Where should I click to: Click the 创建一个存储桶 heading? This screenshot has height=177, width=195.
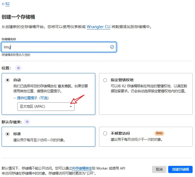click(x=18, y=17)
